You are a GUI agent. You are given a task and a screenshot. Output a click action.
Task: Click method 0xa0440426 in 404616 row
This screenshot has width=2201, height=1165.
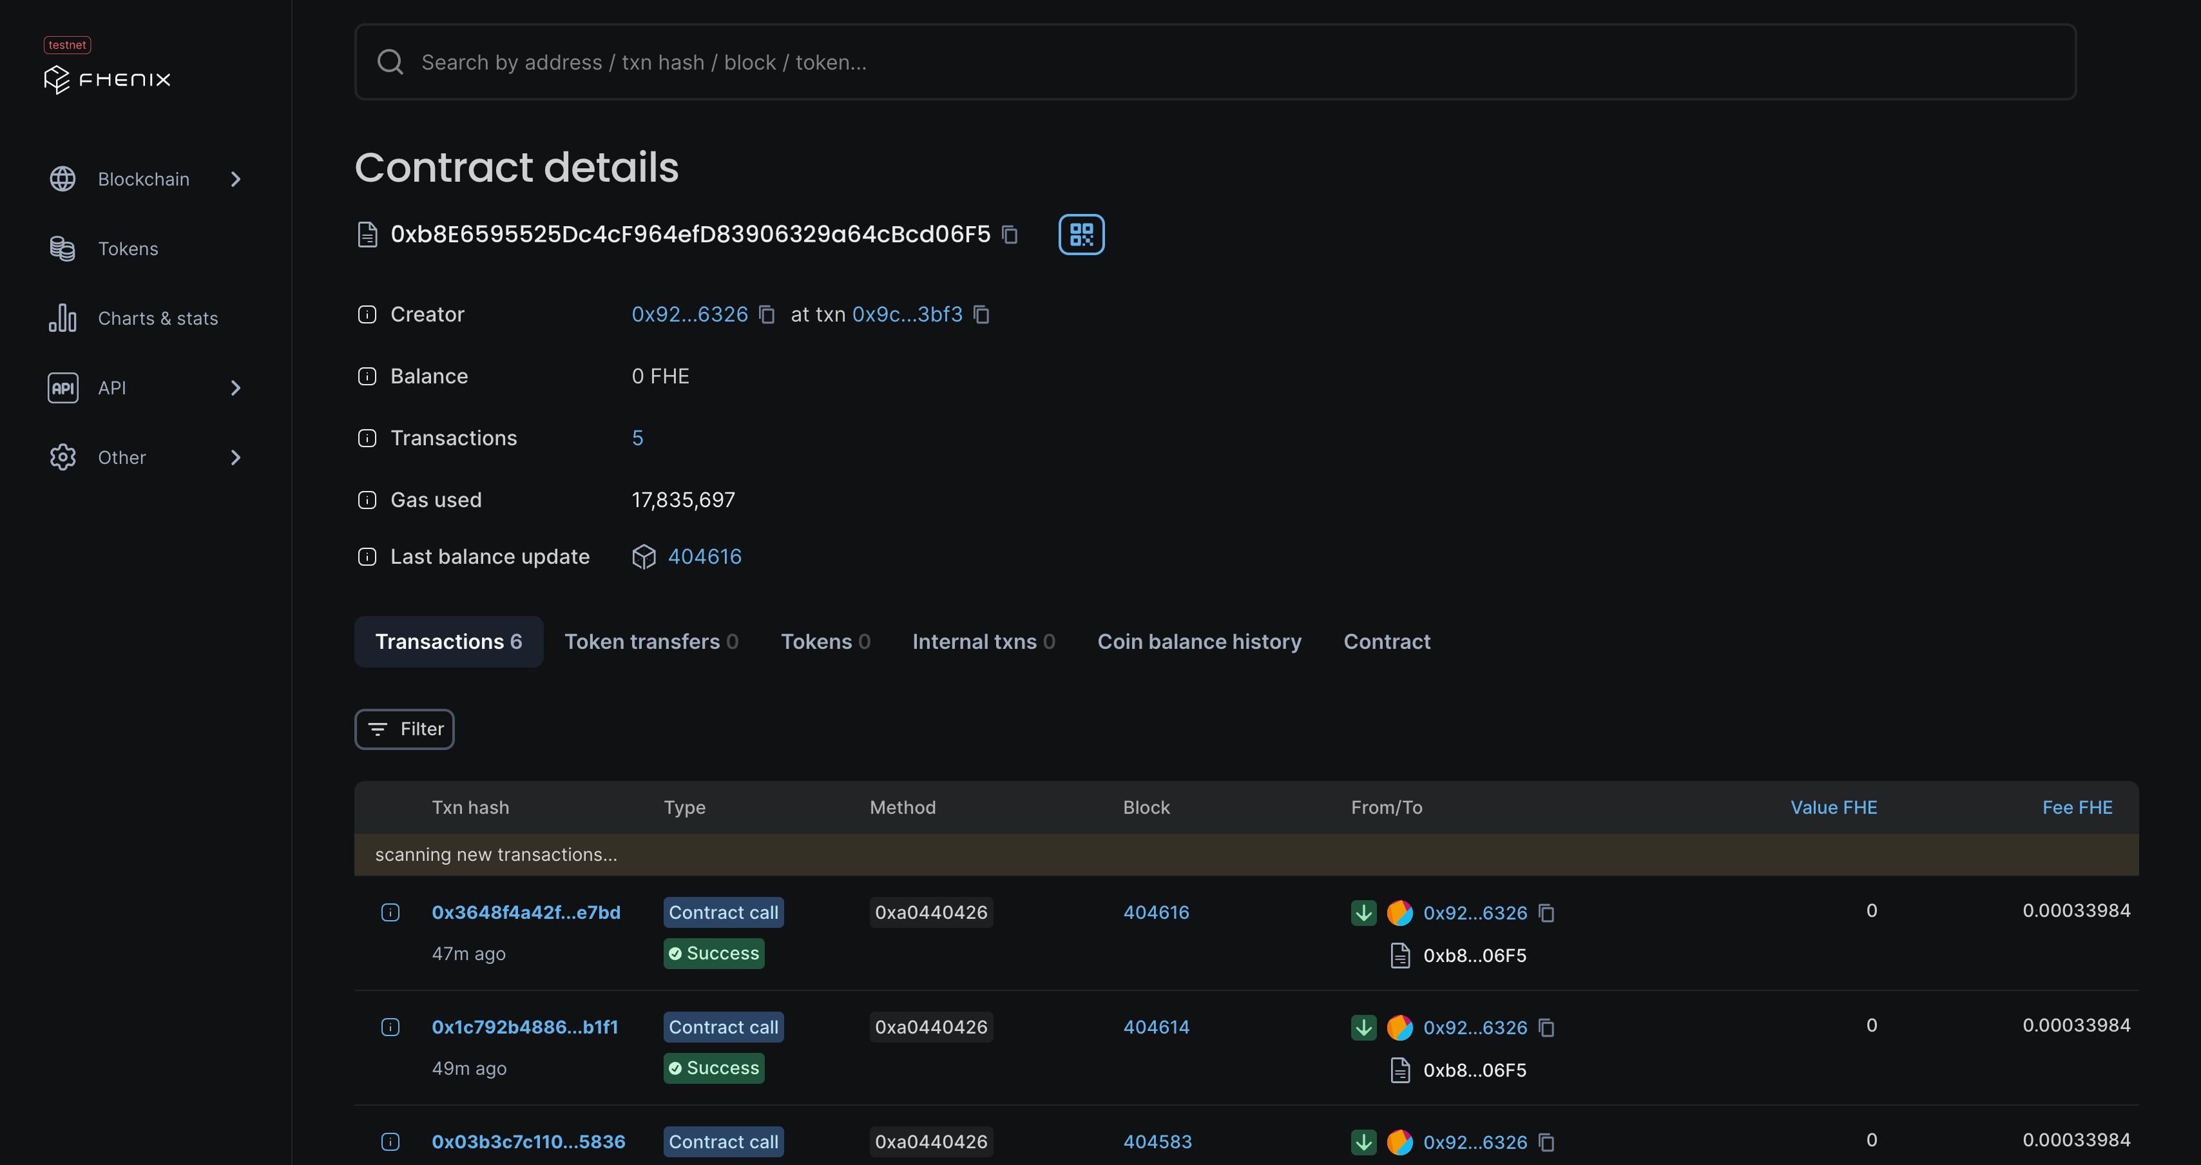point(931,913)
